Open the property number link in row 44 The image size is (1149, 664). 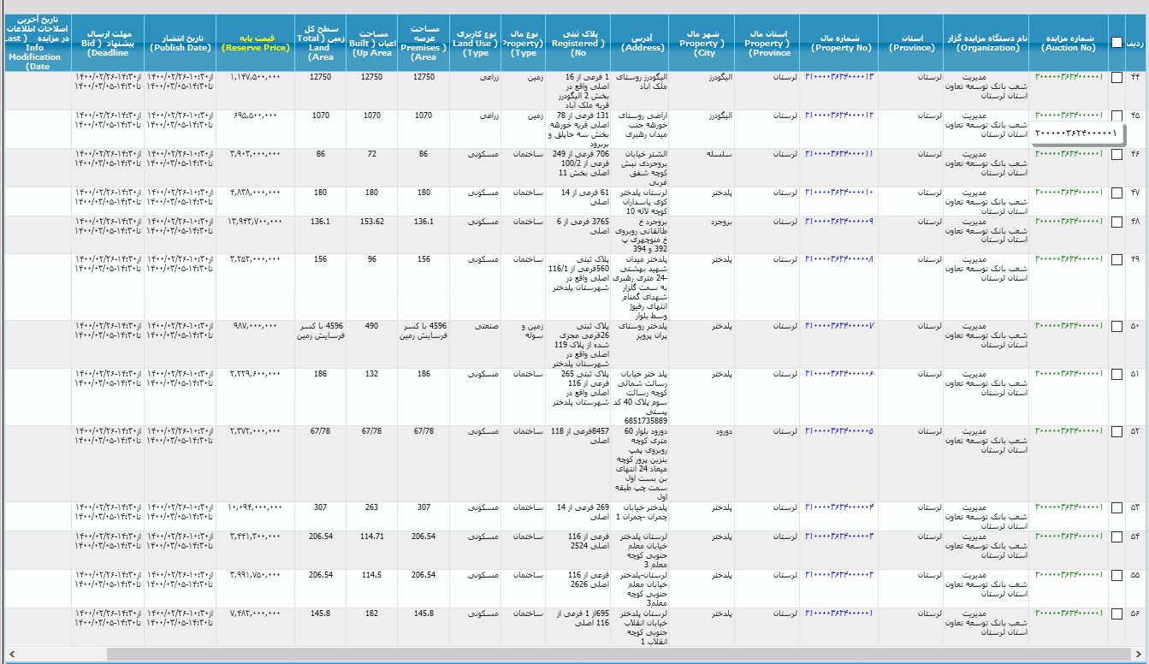[x=838, y=77]
